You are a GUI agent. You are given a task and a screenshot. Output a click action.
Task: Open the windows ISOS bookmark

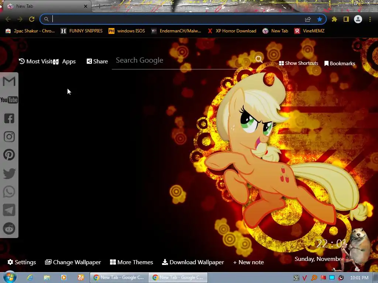[127, 31]
